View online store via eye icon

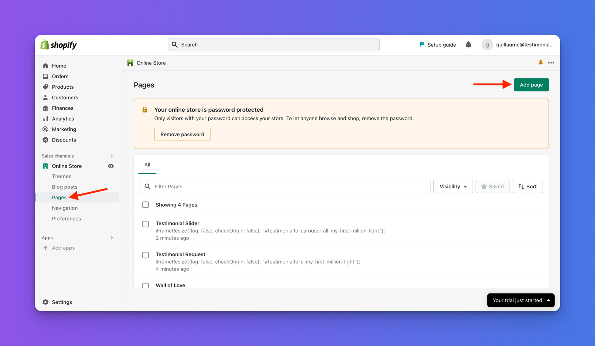[111, 166]
